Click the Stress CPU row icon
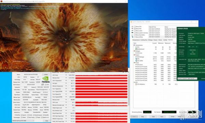 click(132, 27)
